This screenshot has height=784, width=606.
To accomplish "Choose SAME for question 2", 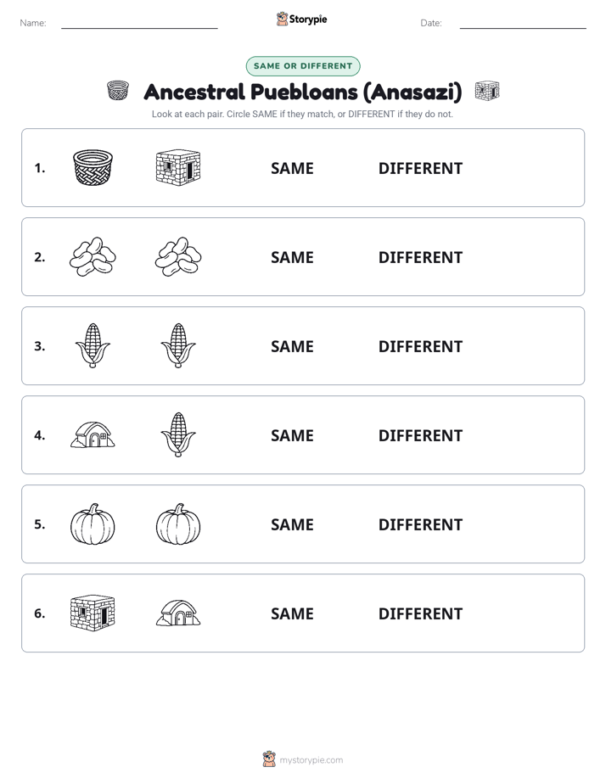I will click(292, 257).
